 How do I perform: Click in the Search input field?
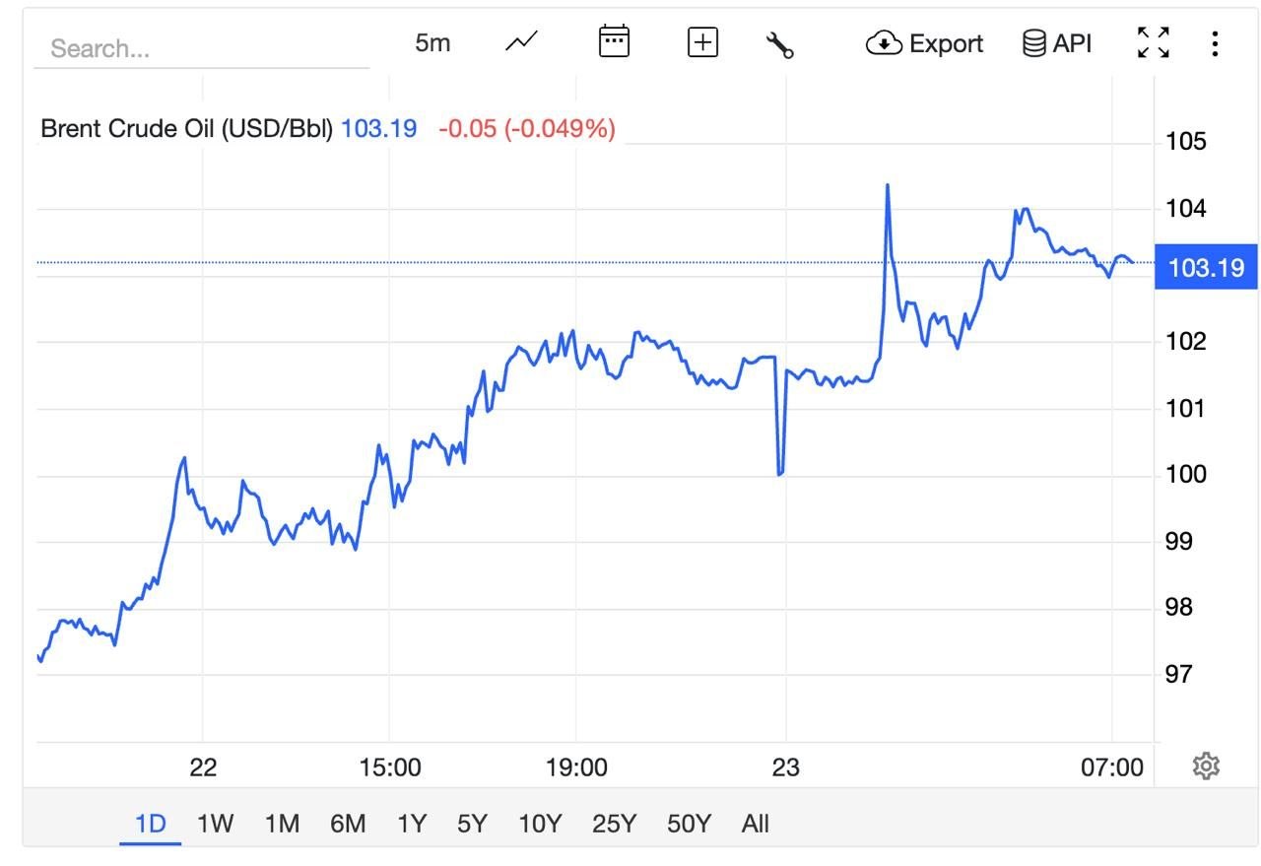coord(201,48)
